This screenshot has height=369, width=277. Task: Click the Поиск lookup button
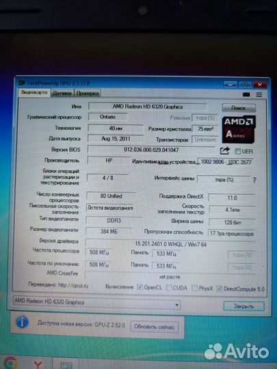[x=239, y=108]
